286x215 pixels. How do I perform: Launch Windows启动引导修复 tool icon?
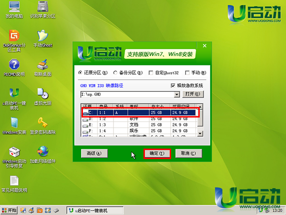(x=14, y=157)
